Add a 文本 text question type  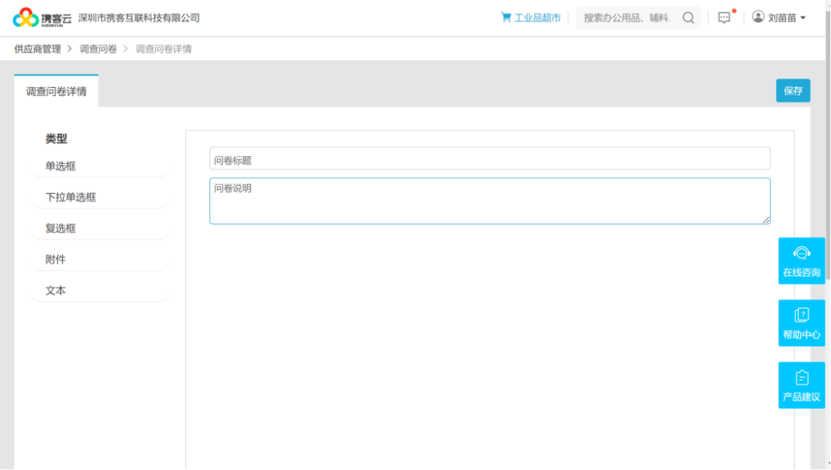(x=100, y=290)
